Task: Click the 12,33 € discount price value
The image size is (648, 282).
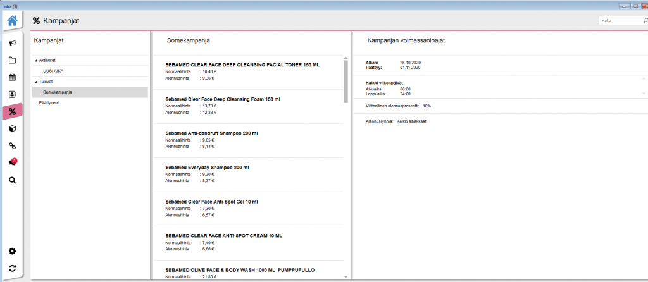Action: (x=209, y=113)
